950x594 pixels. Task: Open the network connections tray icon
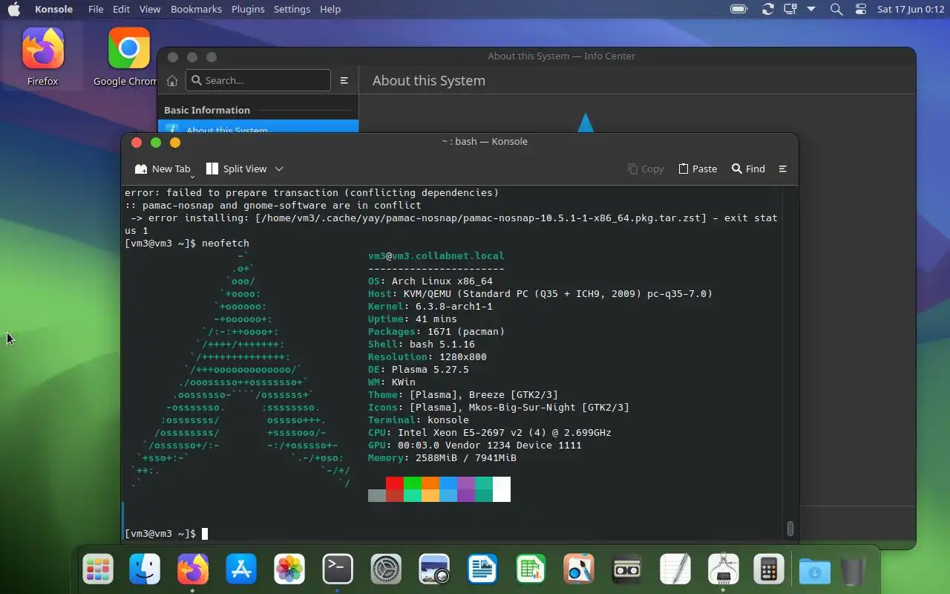790,9
